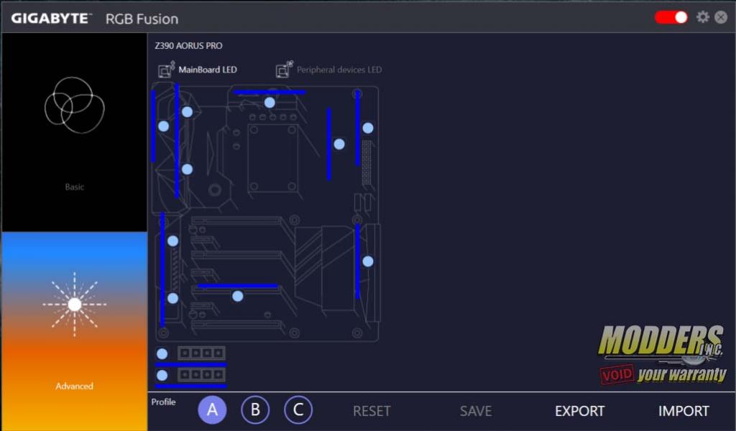
Task: Select the upper LED dot by the audio strip
Action: (x=172, y=241)
